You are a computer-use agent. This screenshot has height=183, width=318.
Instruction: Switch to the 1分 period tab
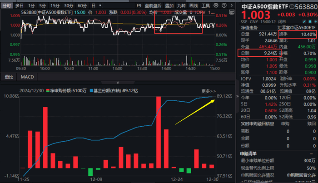coord(31,5)
